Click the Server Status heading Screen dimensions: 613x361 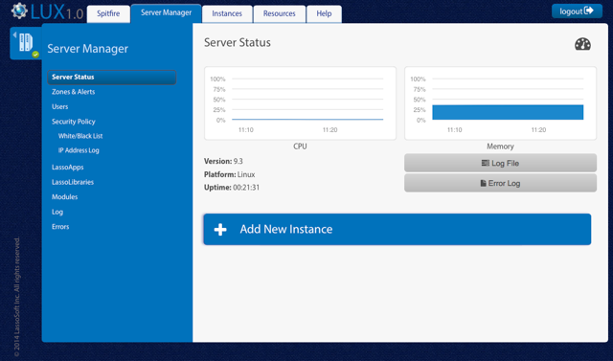pyautogui.click(x=238, y=42)
